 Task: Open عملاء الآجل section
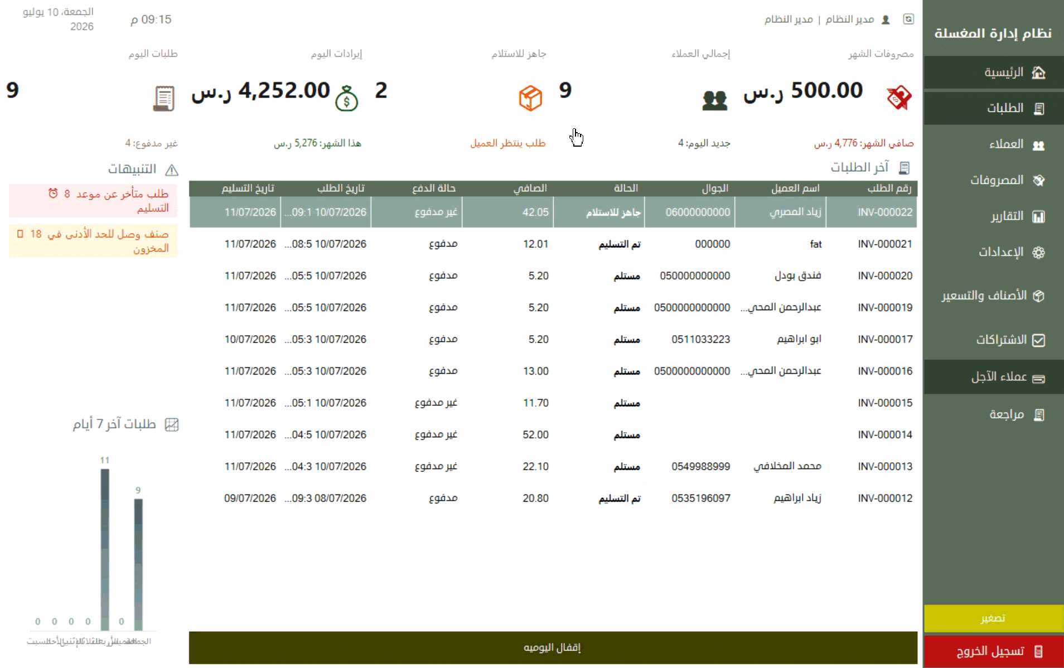tap(993, 377)
